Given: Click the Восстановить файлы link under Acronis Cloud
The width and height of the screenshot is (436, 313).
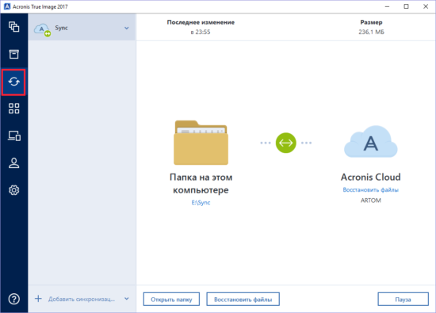Looking at the screenshot, I should 371,190.
